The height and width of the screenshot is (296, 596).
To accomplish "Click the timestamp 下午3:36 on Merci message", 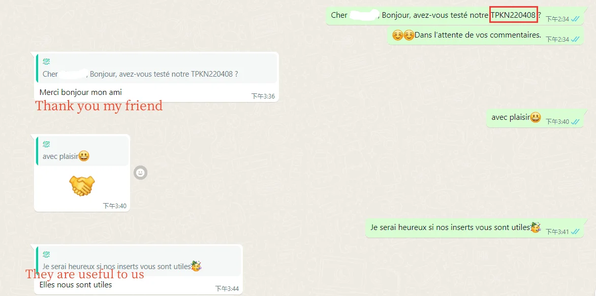I will click(263, 96).
